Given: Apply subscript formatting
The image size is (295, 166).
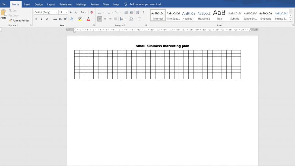Looking at the screenshot, I should 60,19.
